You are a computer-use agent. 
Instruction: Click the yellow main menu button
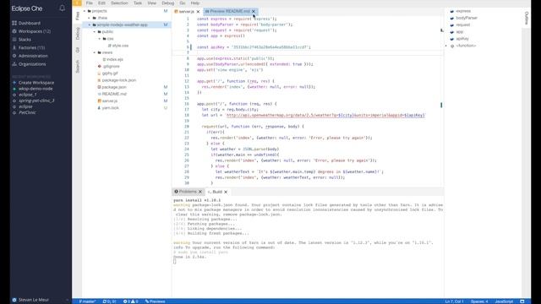click(x=77, y=3)
